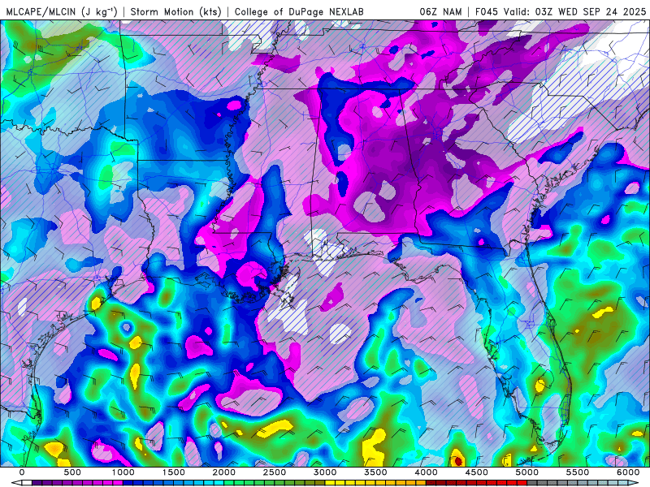The height and width of the screenshot is (487, 650).
Task: Click the 1500 value on the color scale
Action: coord(174,472)
